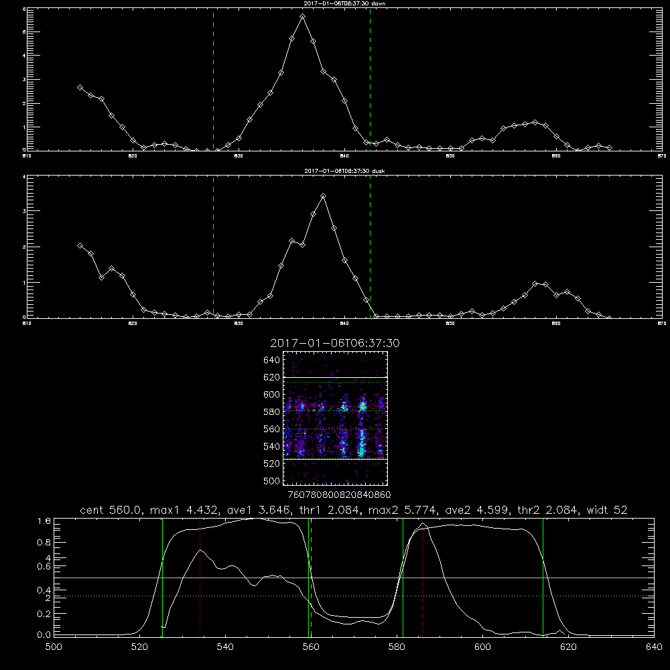Click the red dotted line near 586 in bottom plot
This screenshot has width=670, height=670.
(x=423, y=578)
